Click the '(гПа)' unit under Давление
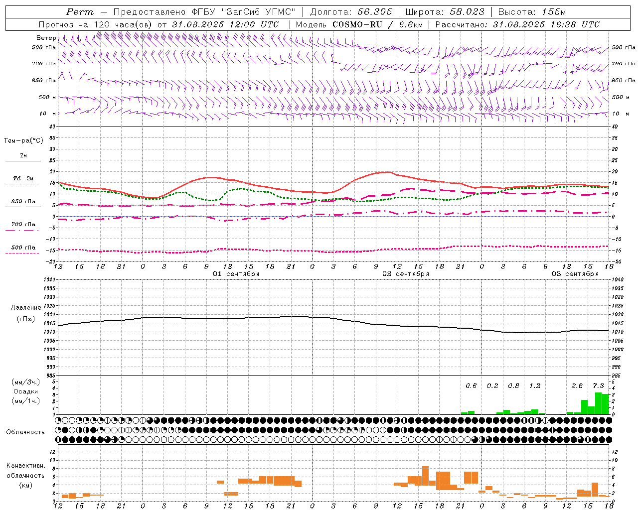The height and width of the screenshot is (510, 638). pos(26,319)
